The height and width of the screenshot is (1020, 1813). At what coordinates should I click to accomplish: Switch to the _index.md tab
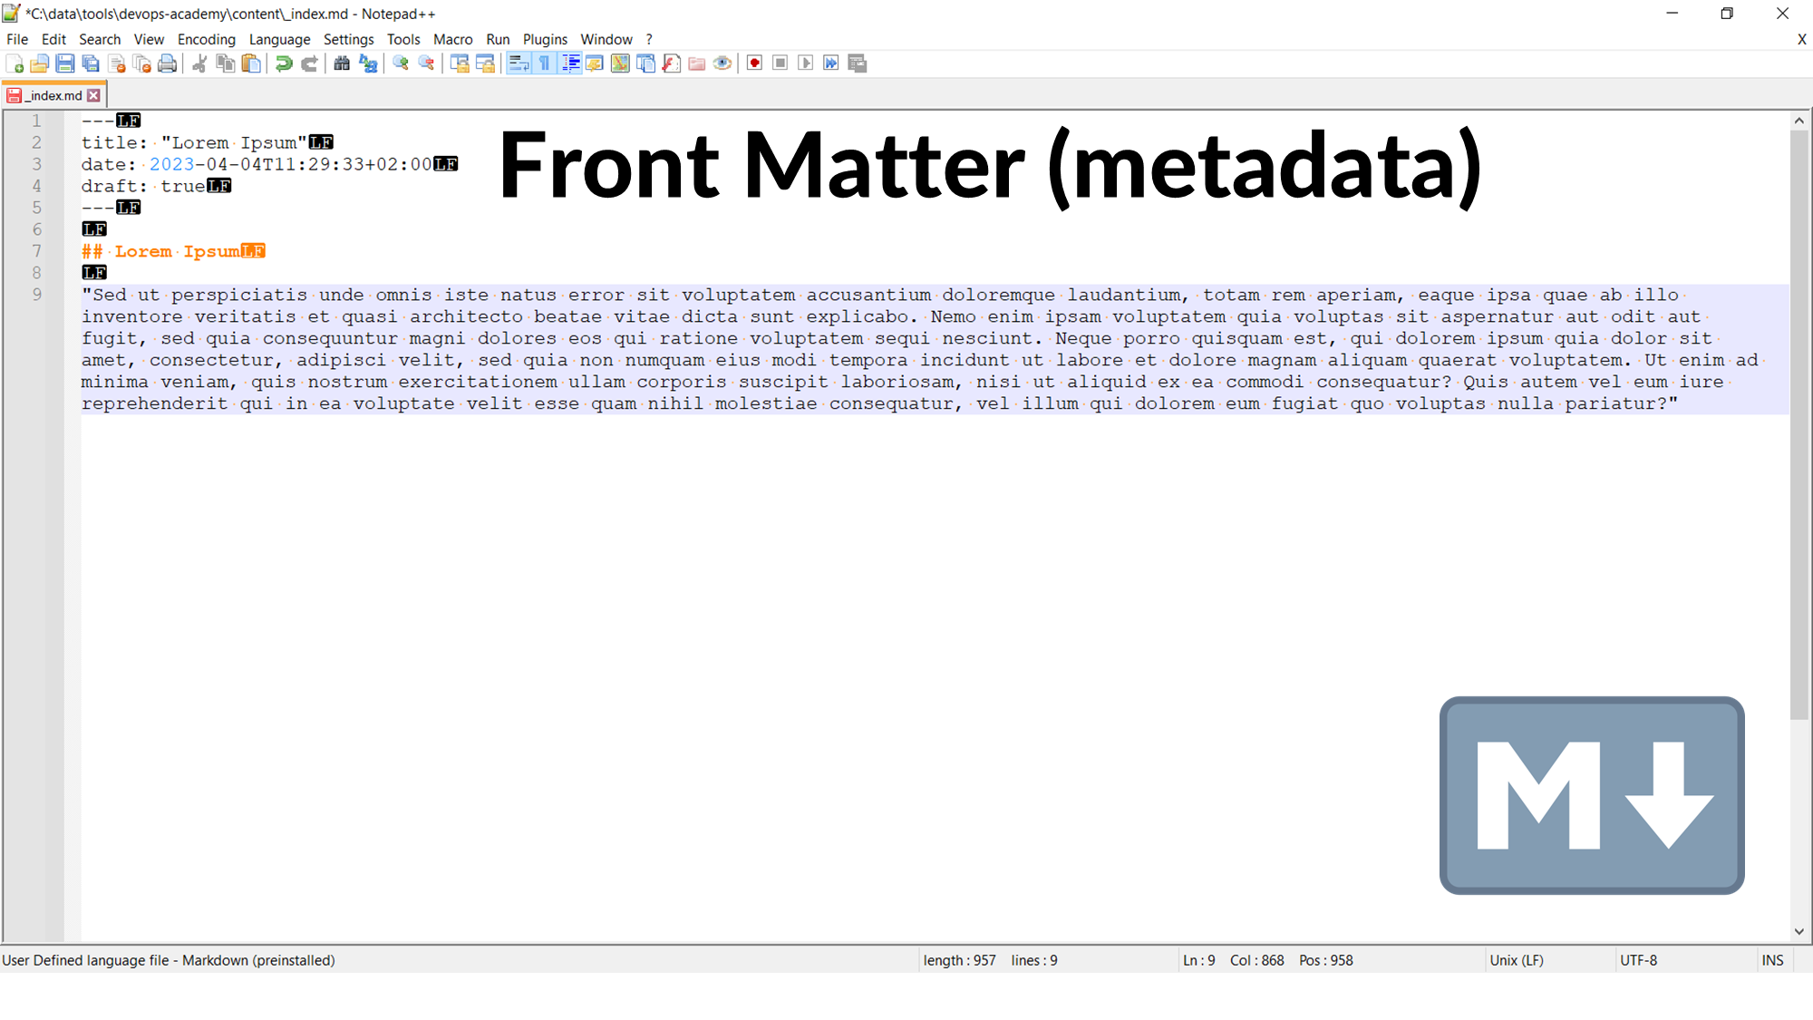(x=54, y=95)
